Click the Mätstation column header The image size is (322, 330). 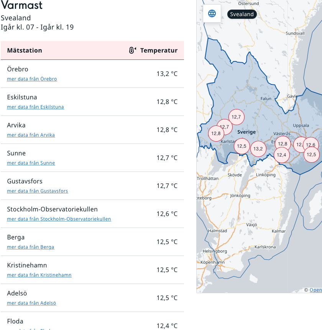tap(25, 50)
